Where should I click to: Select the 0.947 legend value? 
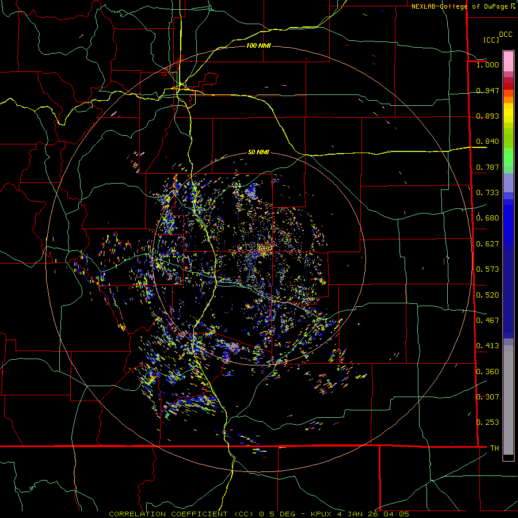(x=487, y=90)
